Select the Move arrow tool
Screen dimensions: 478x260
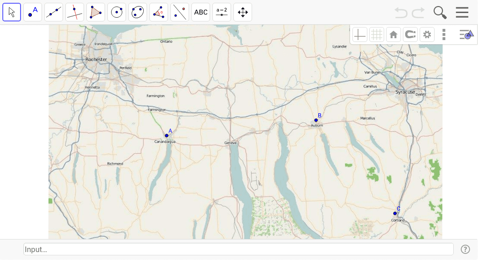(12, 12)
